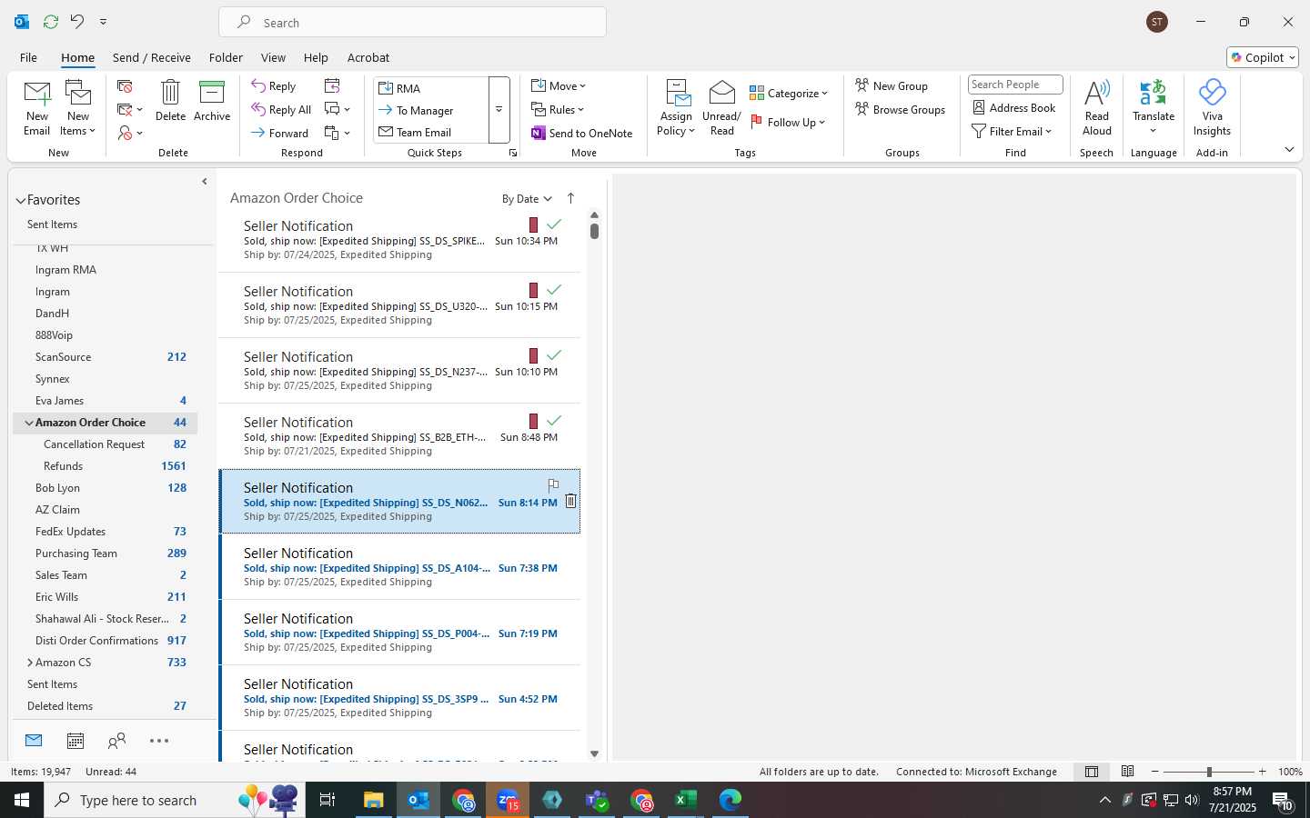Switch to the View tab
Image resolution: width=1310 pixels, height=818 pixels.
(x=273, y=57)
